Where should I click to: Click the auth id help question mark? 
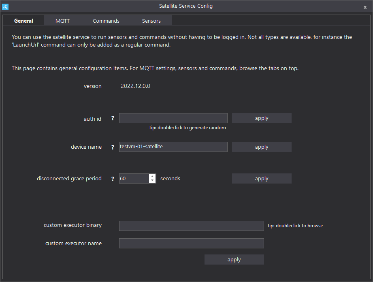113,118
